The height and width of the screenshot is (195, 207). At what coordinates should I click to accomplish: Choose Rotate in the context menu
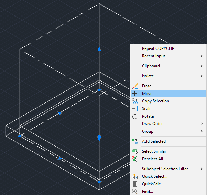(x=168, y=116)
